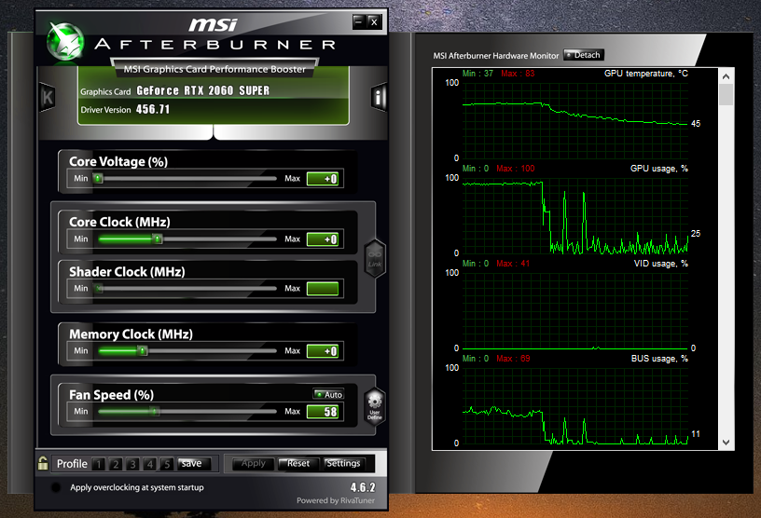Click the empty Shader Clock value field
Screen dimensions: 761x518
point(323,289)
